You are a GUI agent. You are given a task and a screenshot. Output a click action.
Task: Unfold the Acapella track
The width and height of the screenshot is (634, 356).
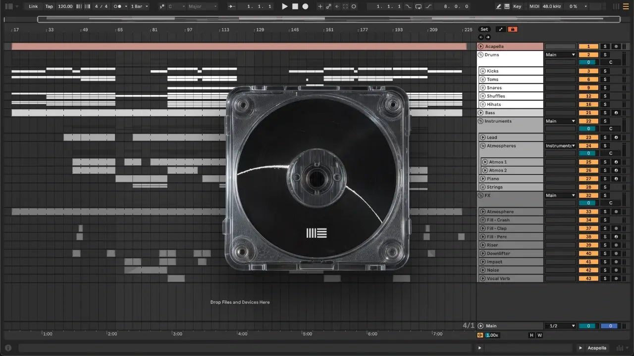click(480, 46)
